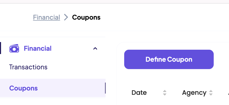Select the Coupons sidebar menu item
Screen dimensions: 229x105
pyautogui.click(x=23, y=88)
